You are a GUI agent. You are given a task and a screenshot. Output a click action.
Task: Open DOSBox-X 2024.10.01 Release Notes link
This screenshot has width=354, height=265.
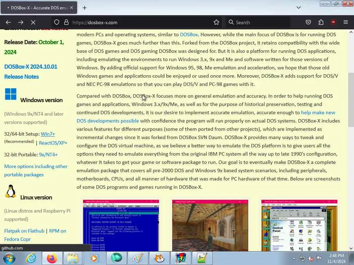coord(31,72)
